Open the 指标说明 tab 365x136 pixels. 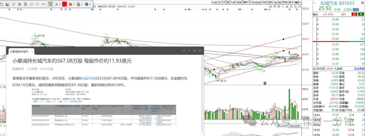click(294, 126)
